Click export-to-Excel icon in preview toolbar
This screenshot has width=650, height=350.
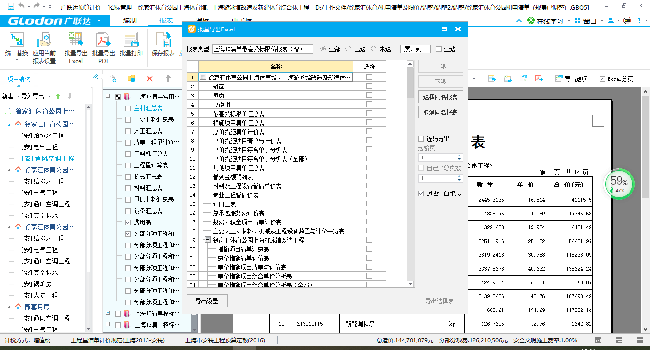click(x=492, y=78)
